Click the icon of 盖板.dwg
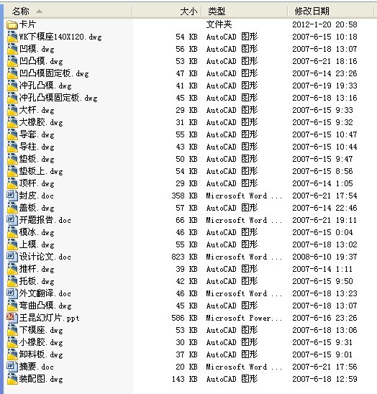 (x=12, y=208)
